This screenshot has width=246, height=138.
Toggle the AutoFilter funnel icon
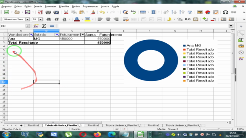click(190, 12)
